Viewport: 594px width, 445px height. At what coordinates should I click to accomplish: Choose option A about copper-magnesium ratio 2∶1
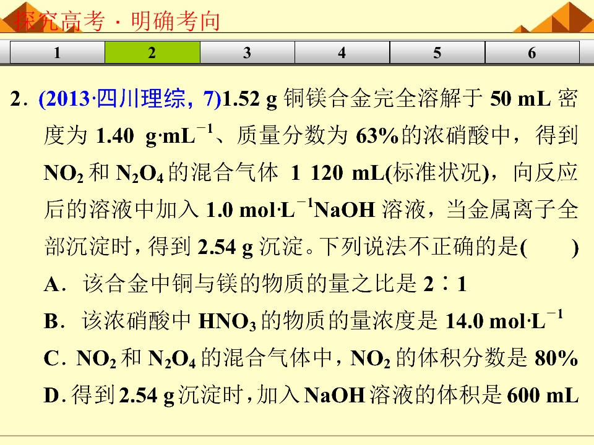tap(256, 284)
